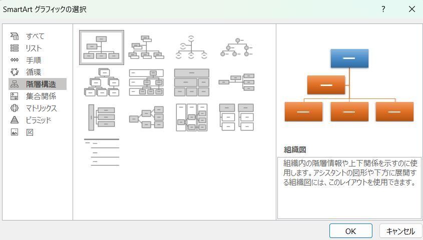This screenshot has width=423, height=240.
Task: Click the 組織図 layout description text
Action: [x=350, y=172]
